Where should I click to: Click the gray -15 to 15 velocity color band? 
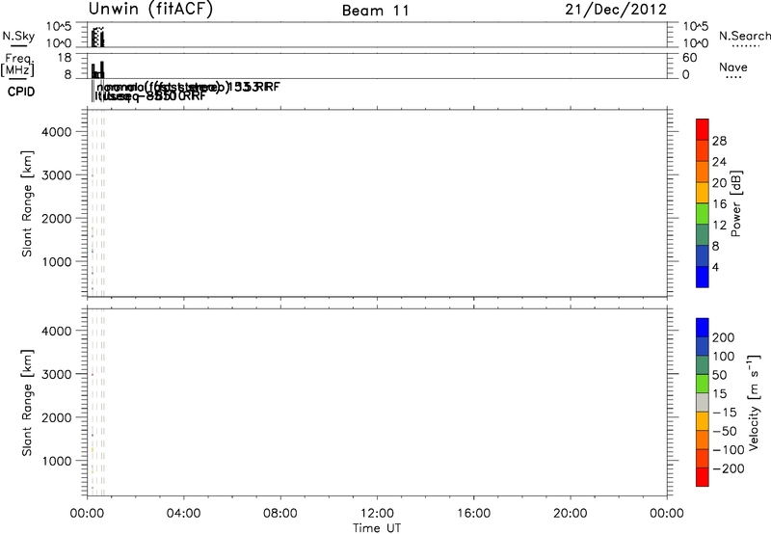pos(703,403)
